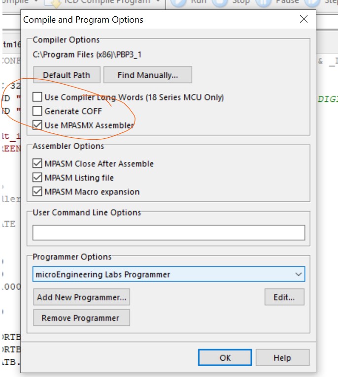The width and height of the screenshot is (338, 377).
Task: Toggle the MPASM Listing file checkbox
Action: [x=37, y=178]
